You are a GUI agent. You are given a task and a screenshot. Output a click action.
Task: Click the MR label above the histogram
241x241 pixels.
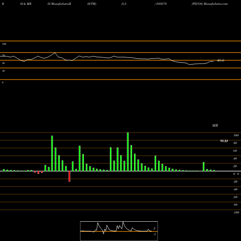tap(215, 125)
